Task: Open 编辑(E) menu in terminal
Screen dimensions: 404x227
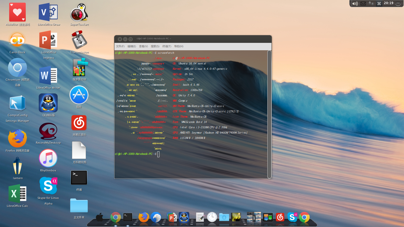Action: (132, 46)
